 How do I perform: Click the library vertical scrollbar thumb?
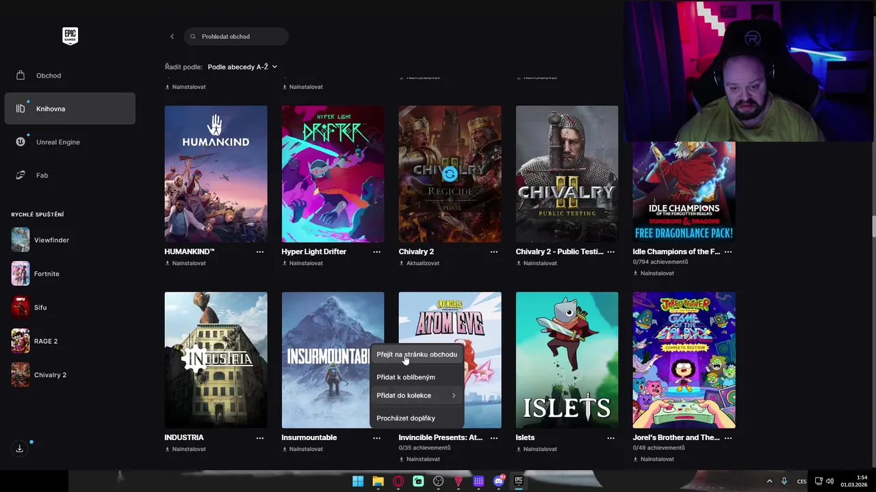tap(873, 226)
